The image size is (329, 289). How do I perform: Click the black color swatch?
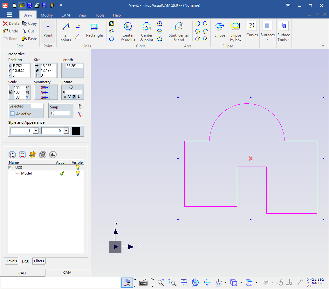click(x=76, y=131)
